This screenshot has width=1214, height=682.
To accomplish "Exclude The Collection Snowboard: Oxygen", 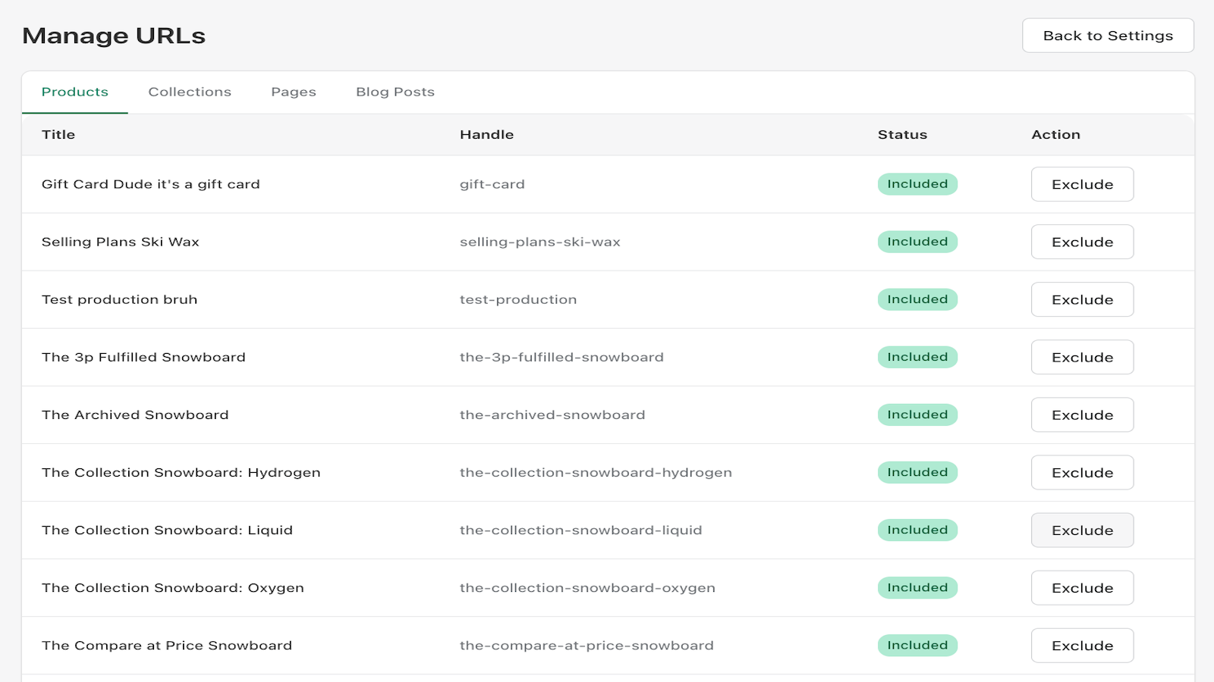I will [1082, 587].
